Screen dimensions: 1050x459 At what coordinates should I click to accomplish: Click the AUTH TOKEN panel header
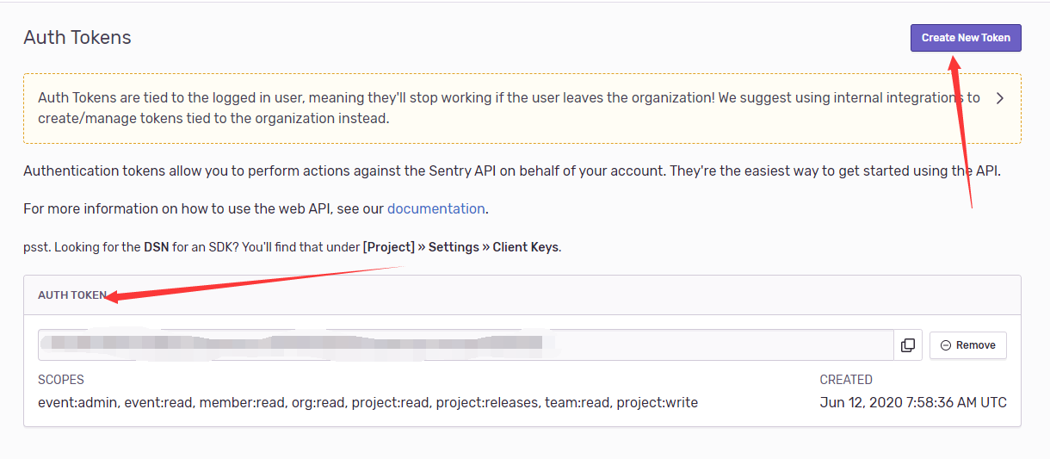[x=72, y=295]
